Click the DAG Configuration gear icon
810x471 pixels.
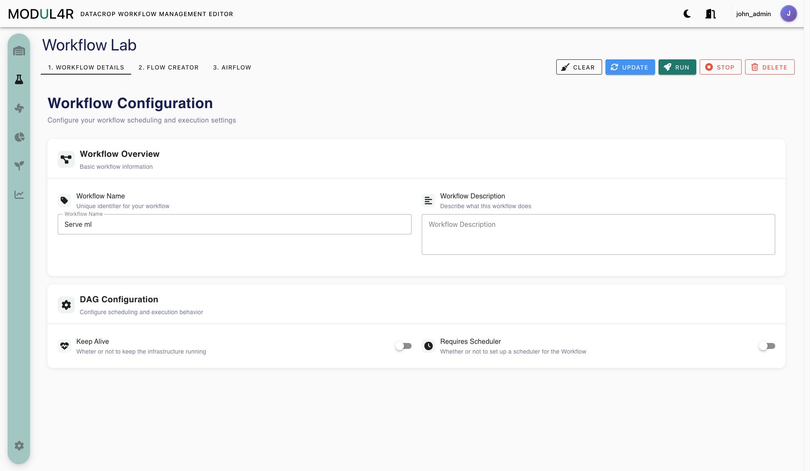66,305
